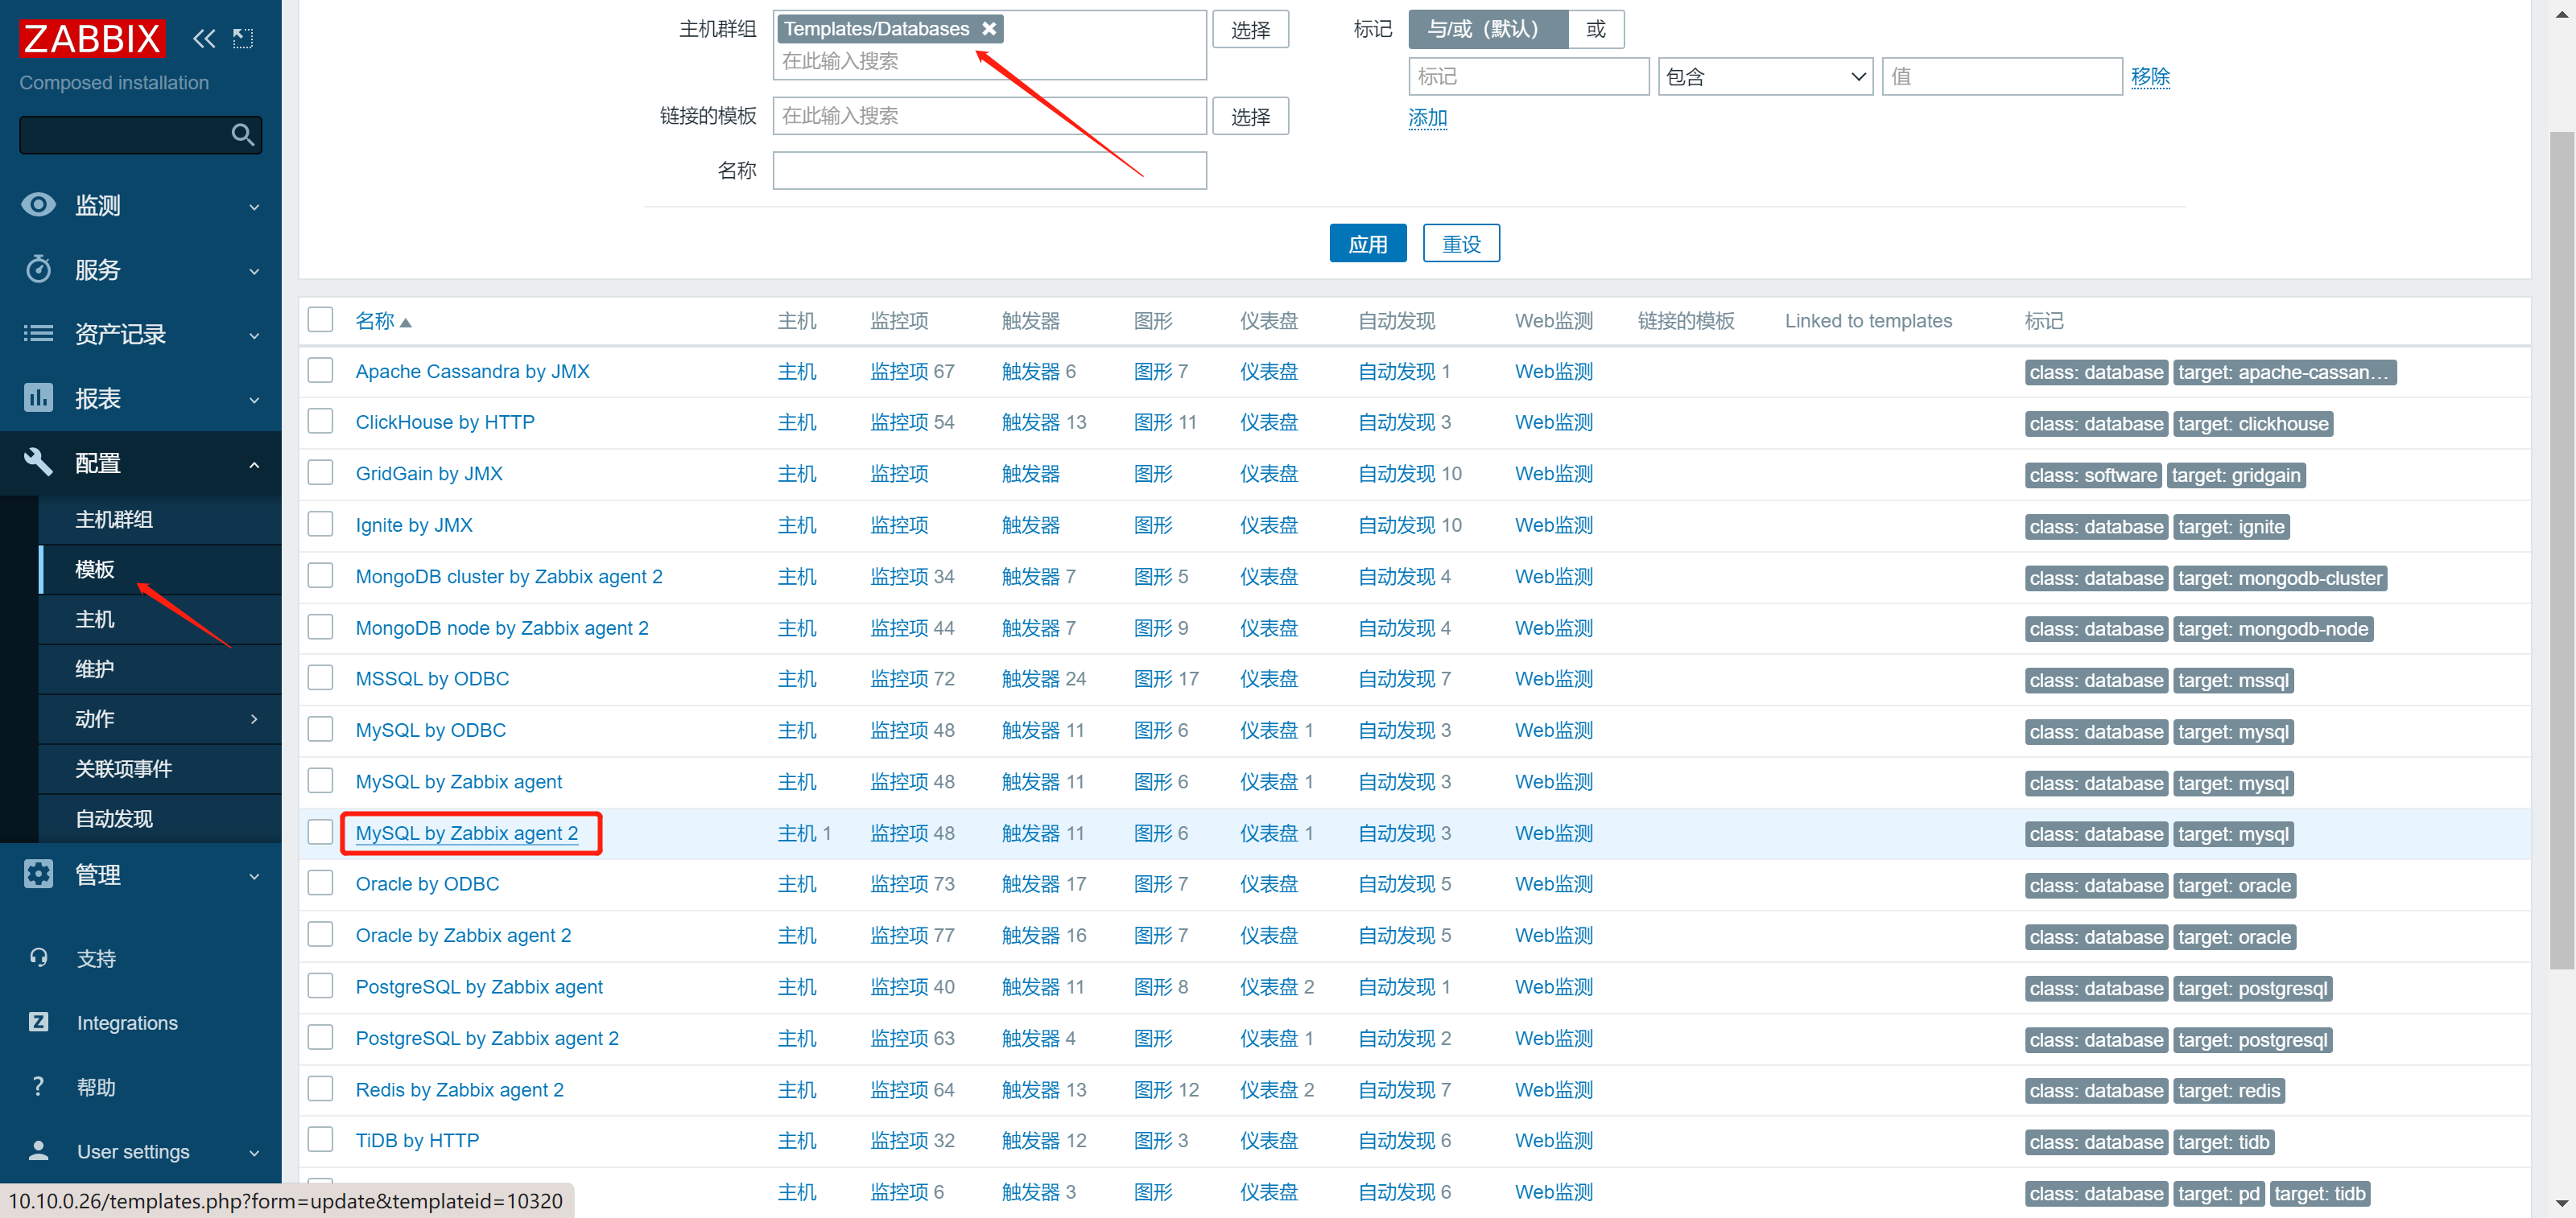Screen dimensions: 2576x1218
Task: Click the 重设 reset filter button
Action: [x=1461, y=243]
